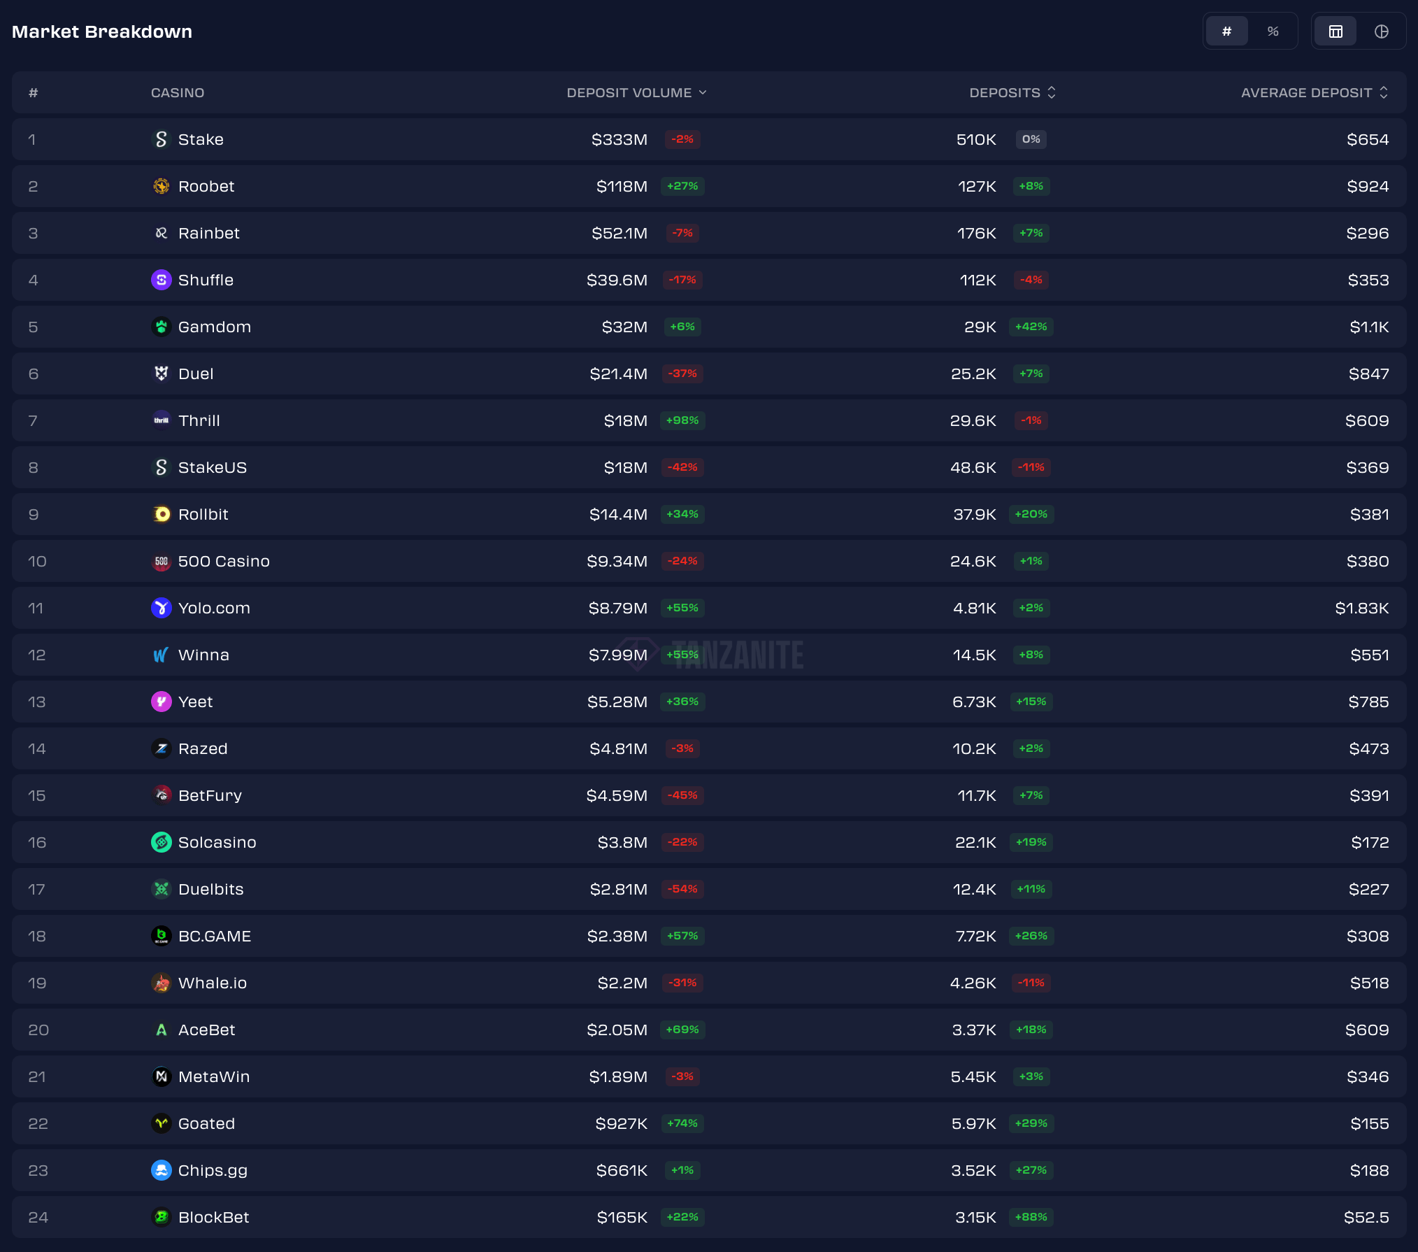Click the Stake casino logo icon
Viewport: 1418px width, 1252px height.
(162, 139)
